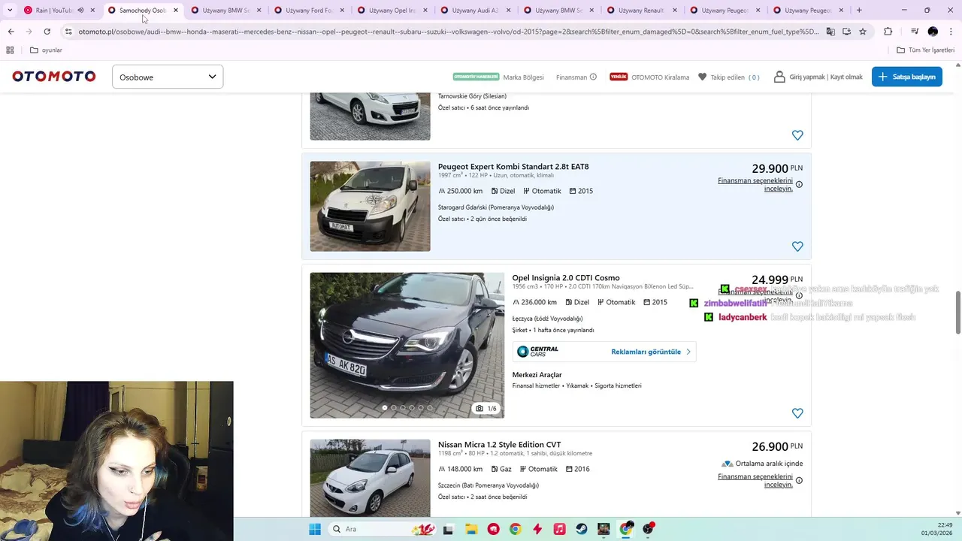This screenshot has width=962, height=541.
Task: Switch to the Używany Audi A3 tab
Action: (x=475, y=11)
